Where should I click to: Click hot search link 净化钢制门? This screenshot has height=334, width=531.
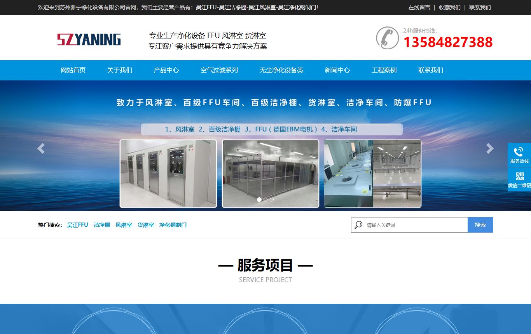pos(173,225)
